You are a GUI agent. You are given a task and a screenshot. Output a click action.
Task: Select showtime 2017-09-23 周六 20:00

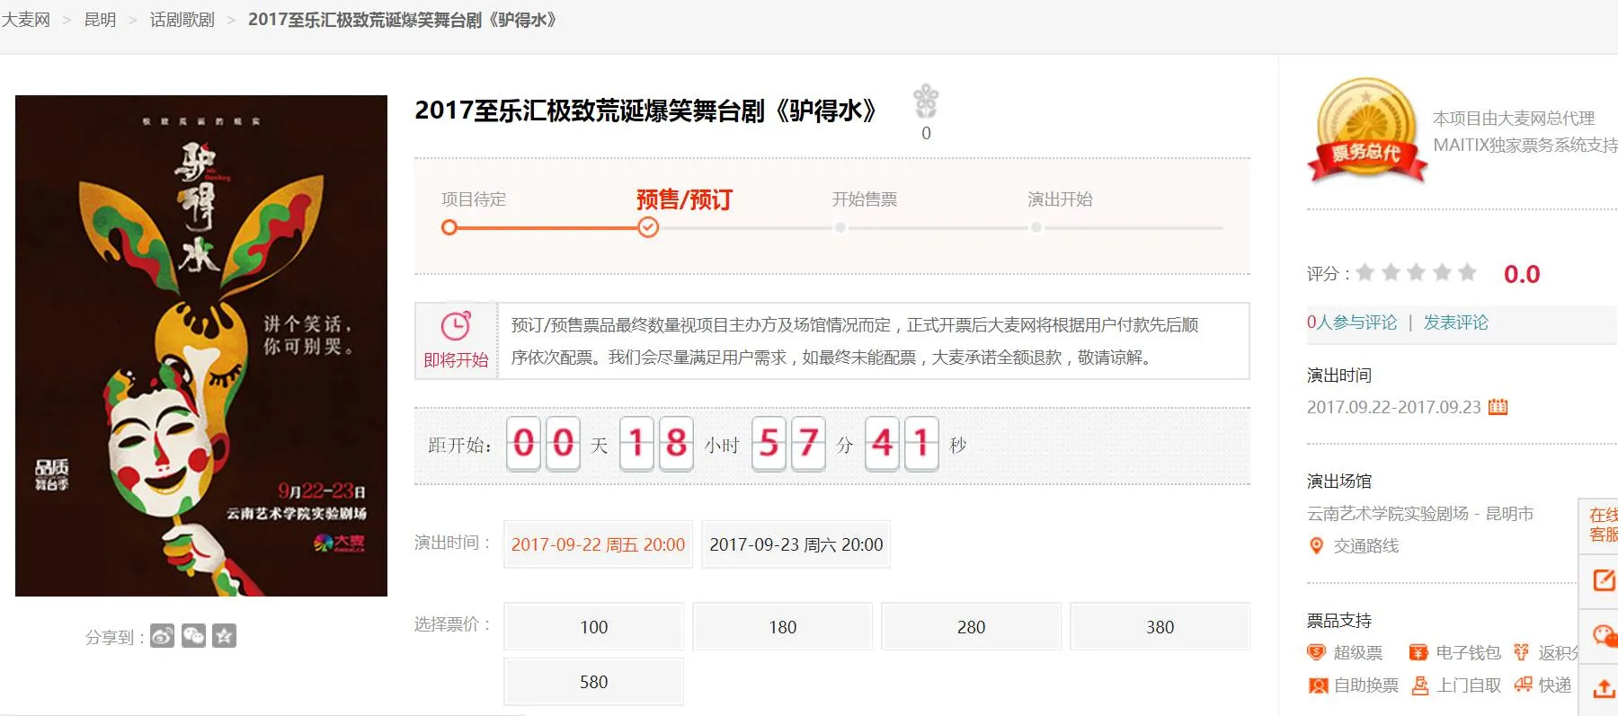796,544
